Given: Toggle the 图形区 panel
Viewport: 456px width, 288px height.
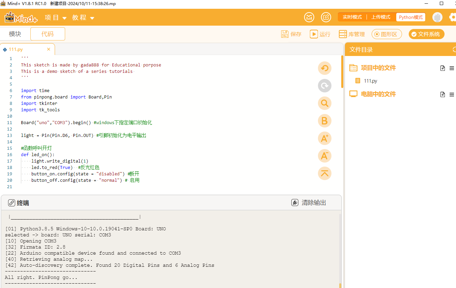Looking at the screenshot, I should click(x=386, y=34).
